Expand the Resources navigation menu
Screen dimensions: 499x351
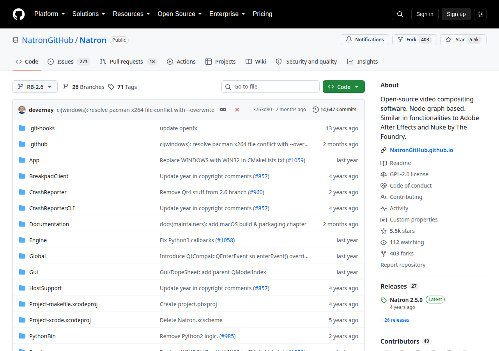(x=131, y=14)
